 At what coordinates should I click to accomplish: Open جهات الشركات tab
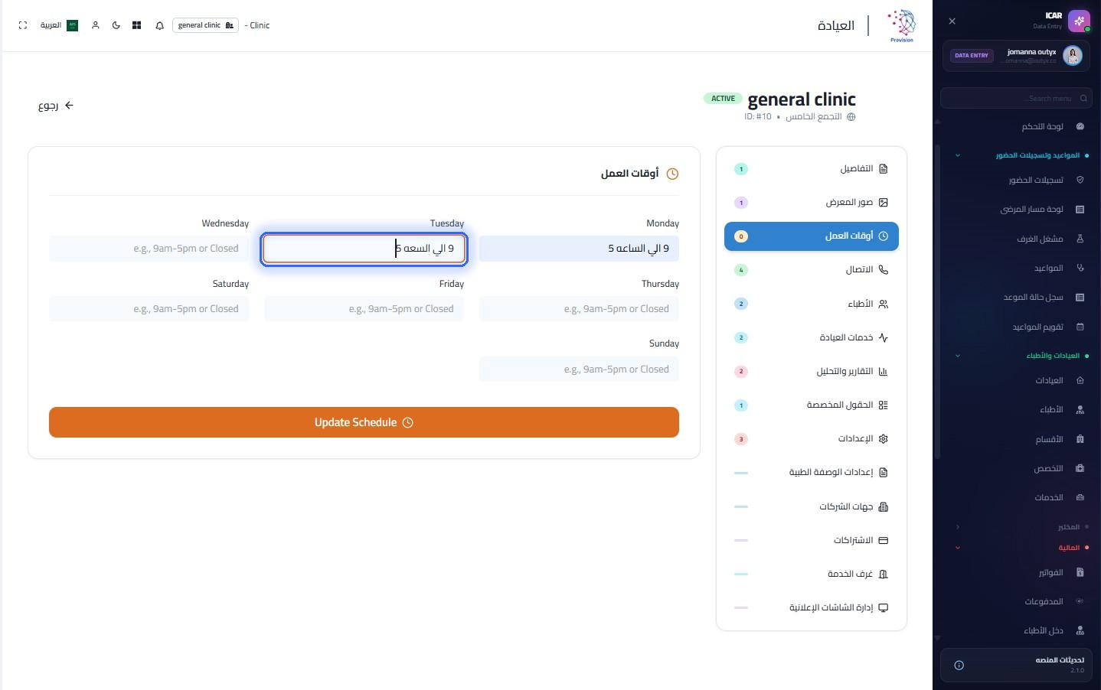coord(812,506)
